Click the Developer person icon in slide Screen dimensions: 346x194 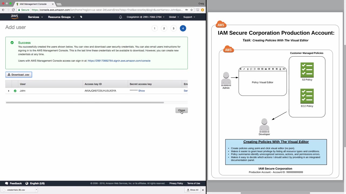tap(264, 125)
